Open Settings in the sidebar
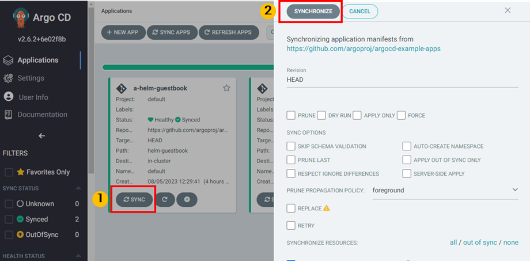The width and height of the screenshot is (530, 261). (31, 78)
